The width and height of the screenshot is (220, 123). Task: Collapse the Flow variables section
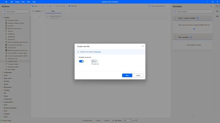tap(175, 37)
